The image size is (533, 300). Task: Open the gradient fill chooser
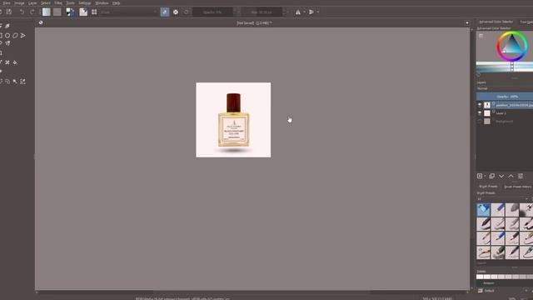coord(47,12)
